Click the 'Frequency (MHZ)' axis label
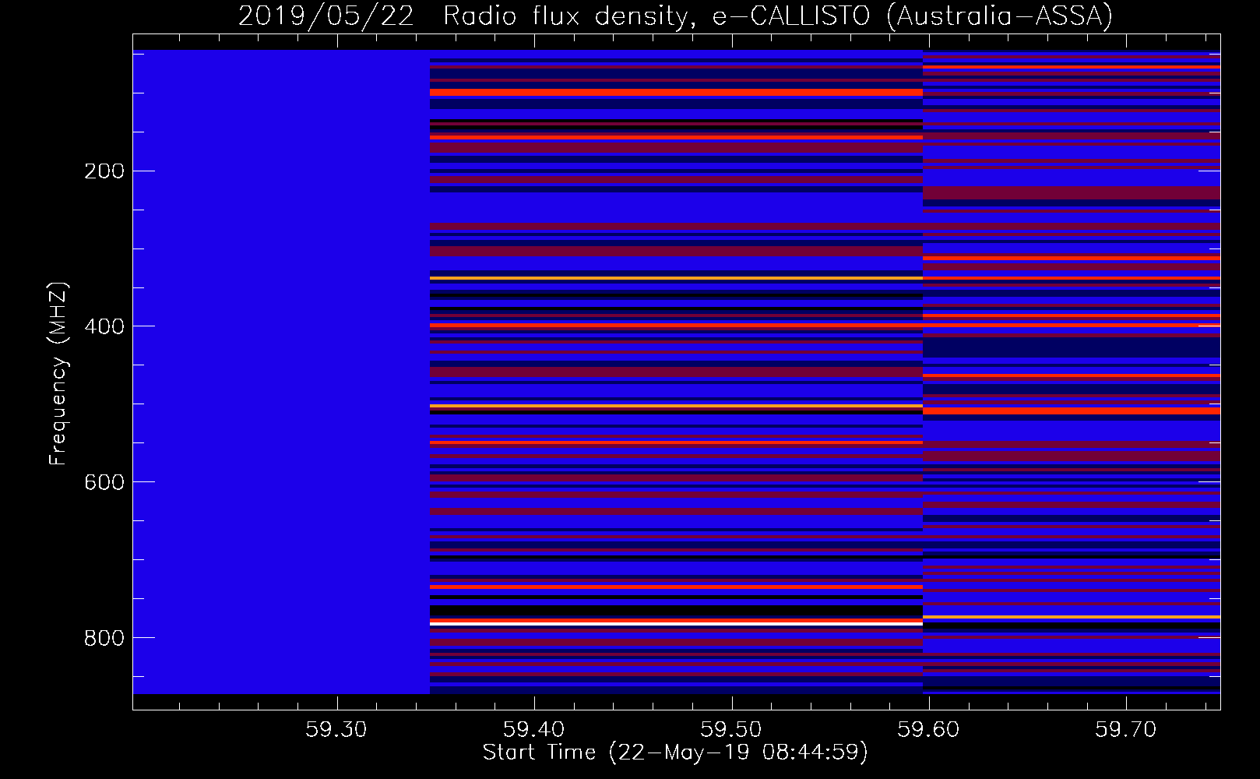This screenshot has height=779, width=1260. pyautogui.click(x=58, y=374)
